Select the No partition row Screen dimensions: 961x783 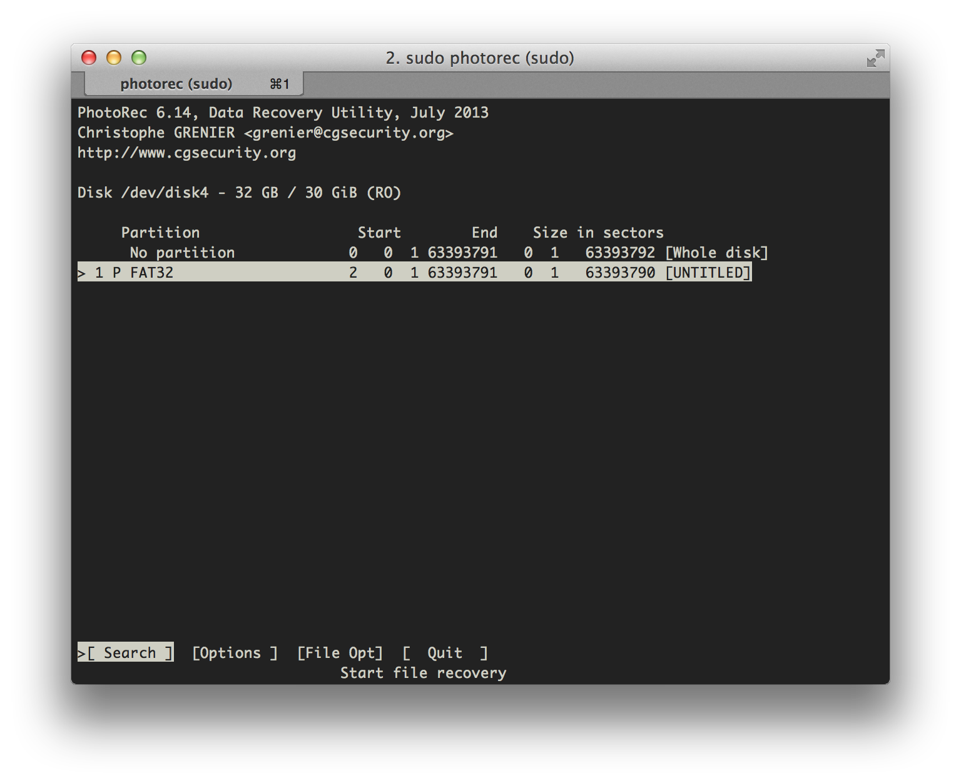[x=182, y=253]
